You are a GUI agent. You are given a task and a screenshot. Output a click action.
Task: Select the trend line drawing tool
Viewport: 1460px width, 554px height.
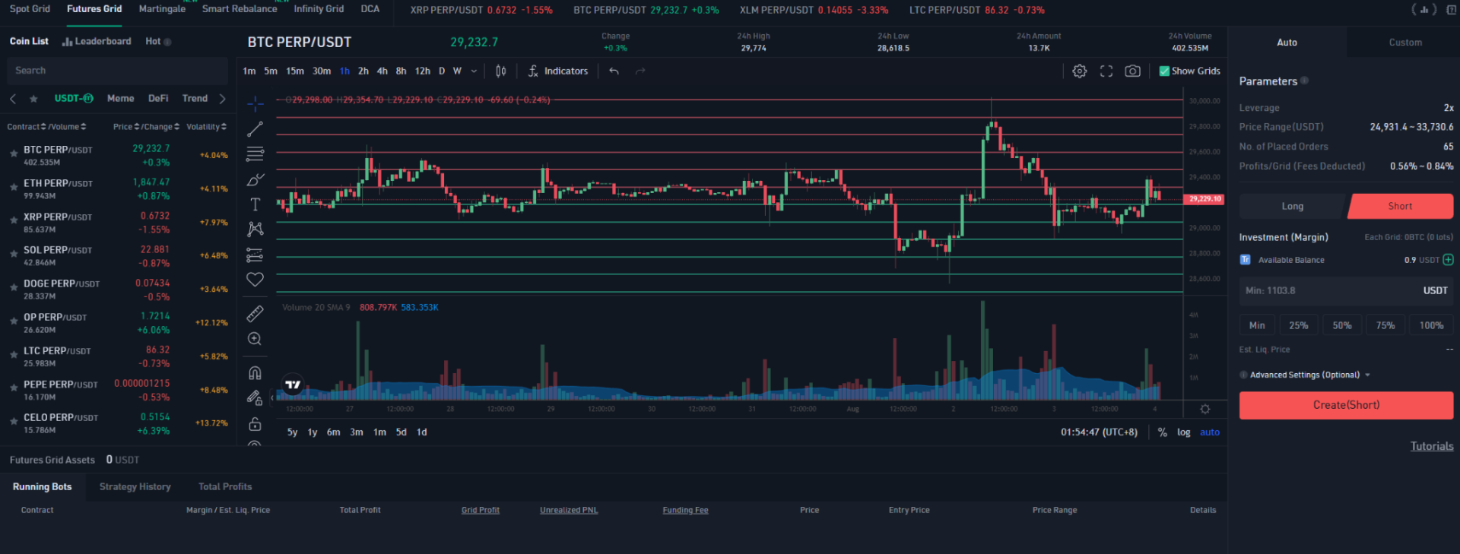click(x=255, y=129)
